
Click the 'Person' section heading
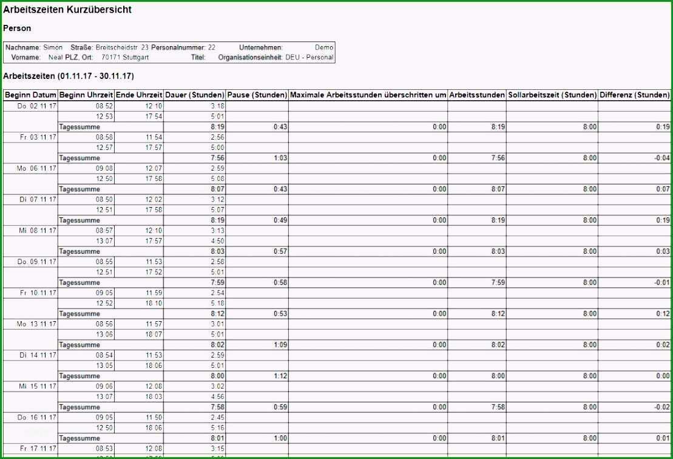coord(17,29)
